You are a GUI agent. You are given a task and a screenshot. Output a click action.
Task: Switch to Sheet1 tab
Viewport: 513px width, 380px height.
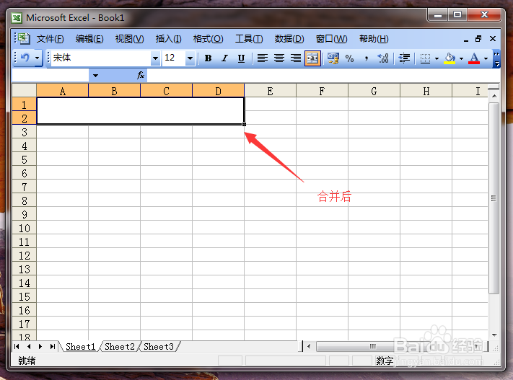pos(81,346)
